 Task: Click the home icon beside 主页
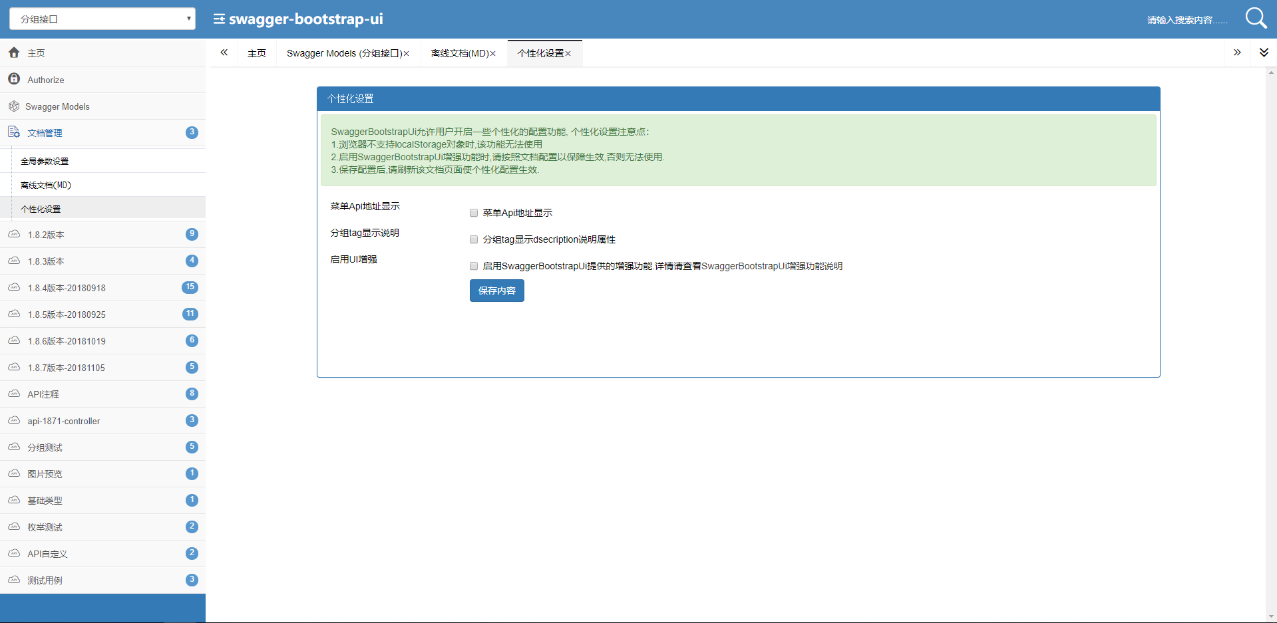[14, 53]
